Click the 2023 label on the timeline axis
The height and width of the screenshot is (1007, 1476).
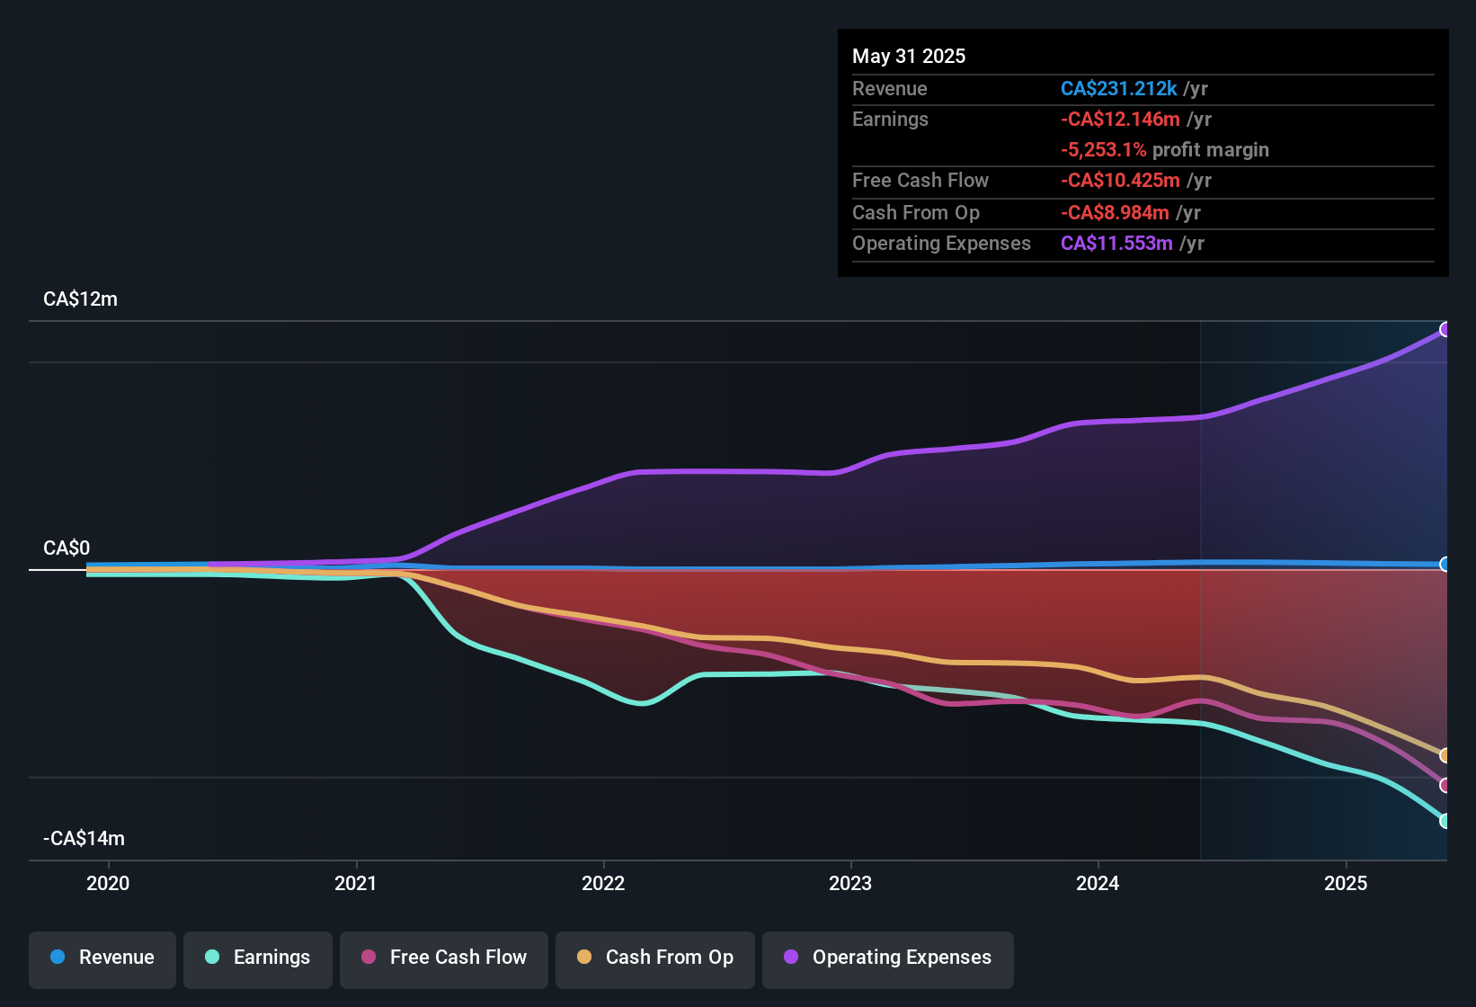coord(852,884)
